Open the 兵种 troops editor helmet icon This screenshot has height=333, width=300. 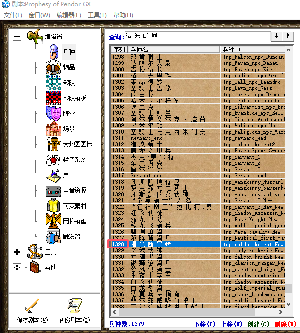pos(54,51)
